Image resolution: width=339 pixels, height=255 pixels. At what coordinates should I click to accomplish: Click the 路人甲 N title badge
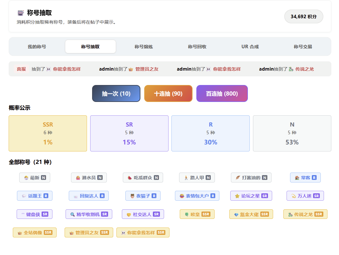click(x=197, y=178)
